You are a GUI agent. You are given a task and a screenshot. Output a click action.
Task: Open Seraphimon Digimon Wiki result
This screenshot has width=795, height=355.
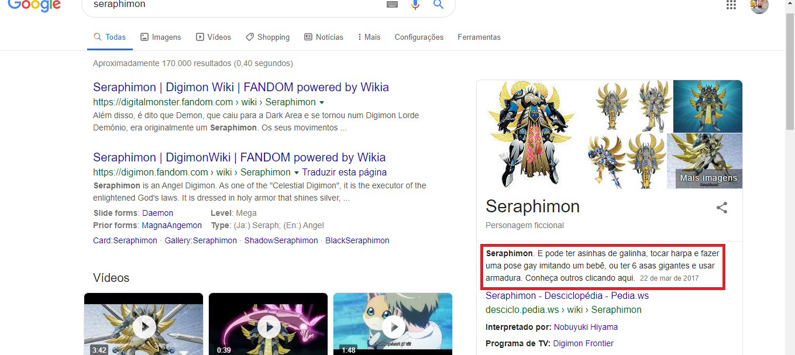coord(241,87)
